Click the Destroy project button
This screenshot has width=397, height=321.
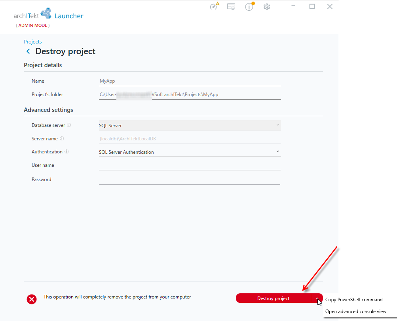273,298
